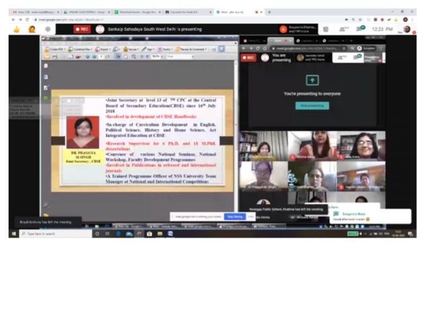Click the raise hand emoji icon
This screenshot has width=435, height=326.
32,29
